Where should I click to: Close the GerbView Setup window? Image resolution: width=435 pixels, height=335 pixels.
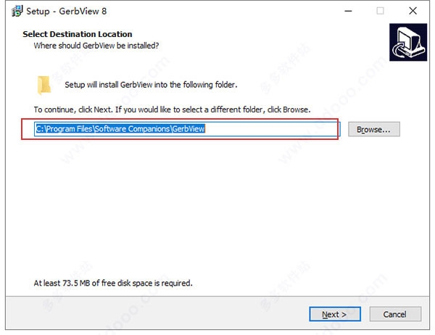[413, 11]
